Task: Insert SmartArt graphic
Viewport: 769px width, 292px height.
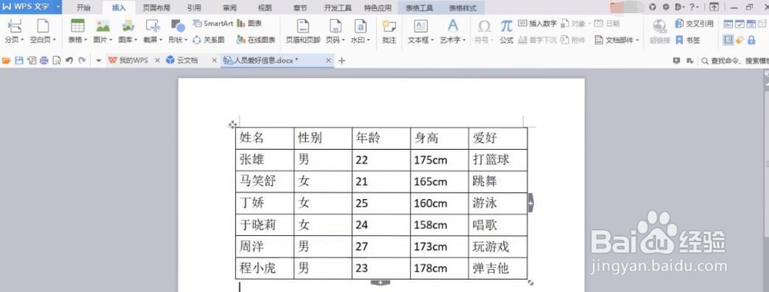Action: coord(213,24)
